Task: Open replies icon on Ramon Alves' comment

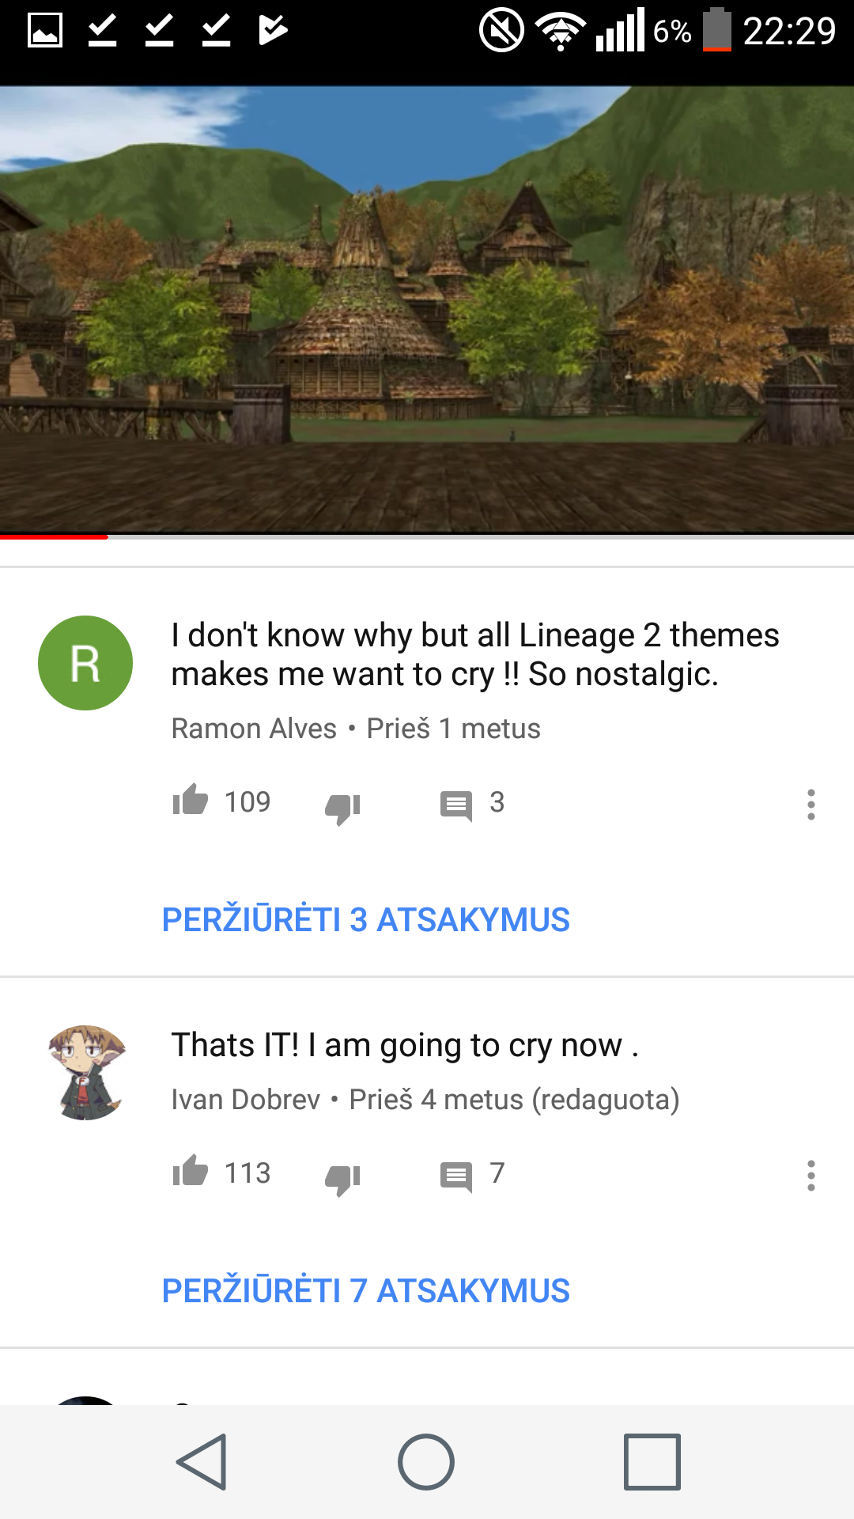Action: (x=456, y=805)
